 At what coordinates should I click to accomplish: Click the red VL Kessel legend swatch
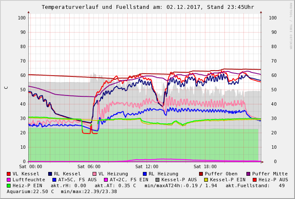click(x=9, y=174)
